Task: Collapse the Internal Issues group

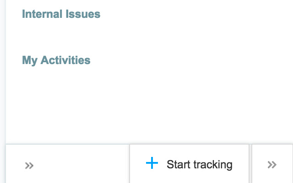Action: (61, 14)
